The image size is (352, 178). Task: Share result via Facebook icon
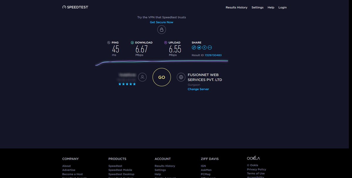pos(204,47)
